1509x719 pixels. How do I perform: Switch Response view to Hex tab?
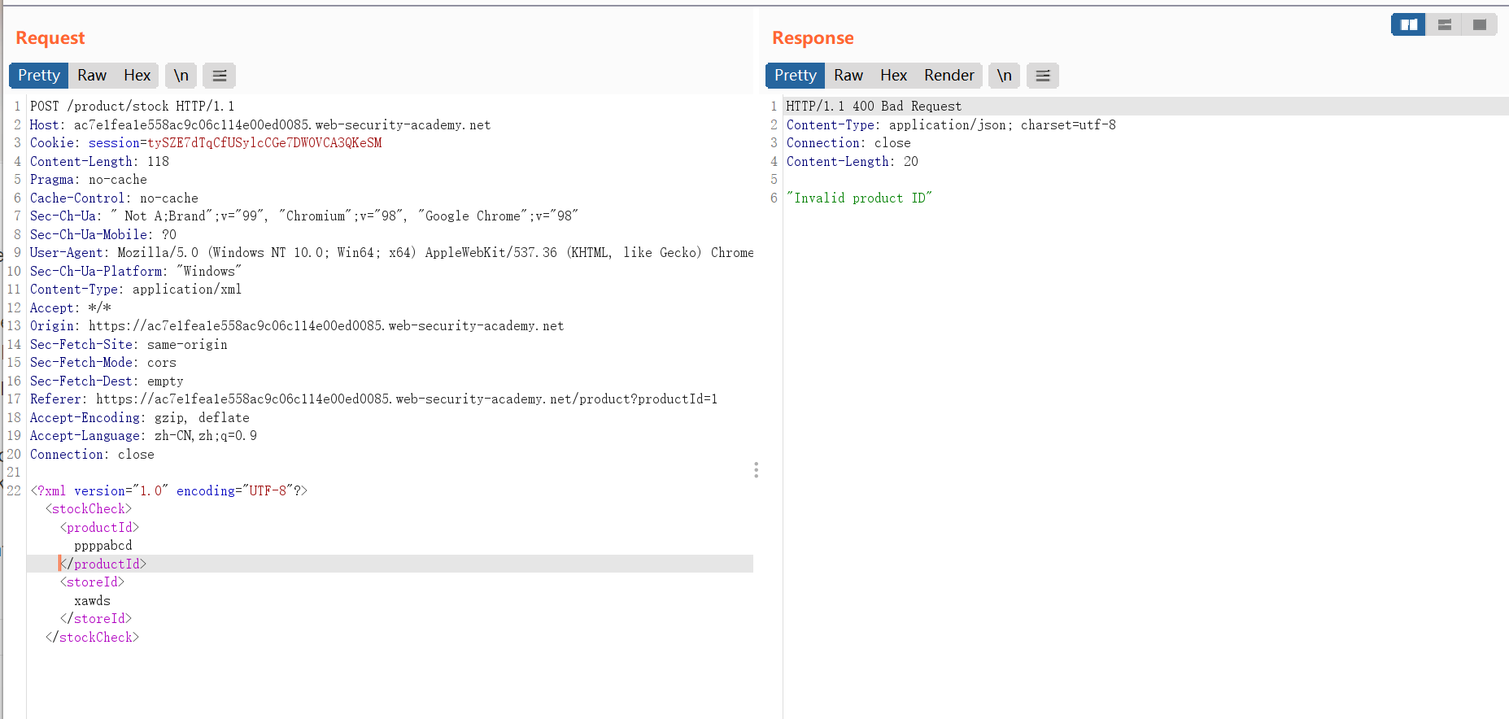[893, 76]
